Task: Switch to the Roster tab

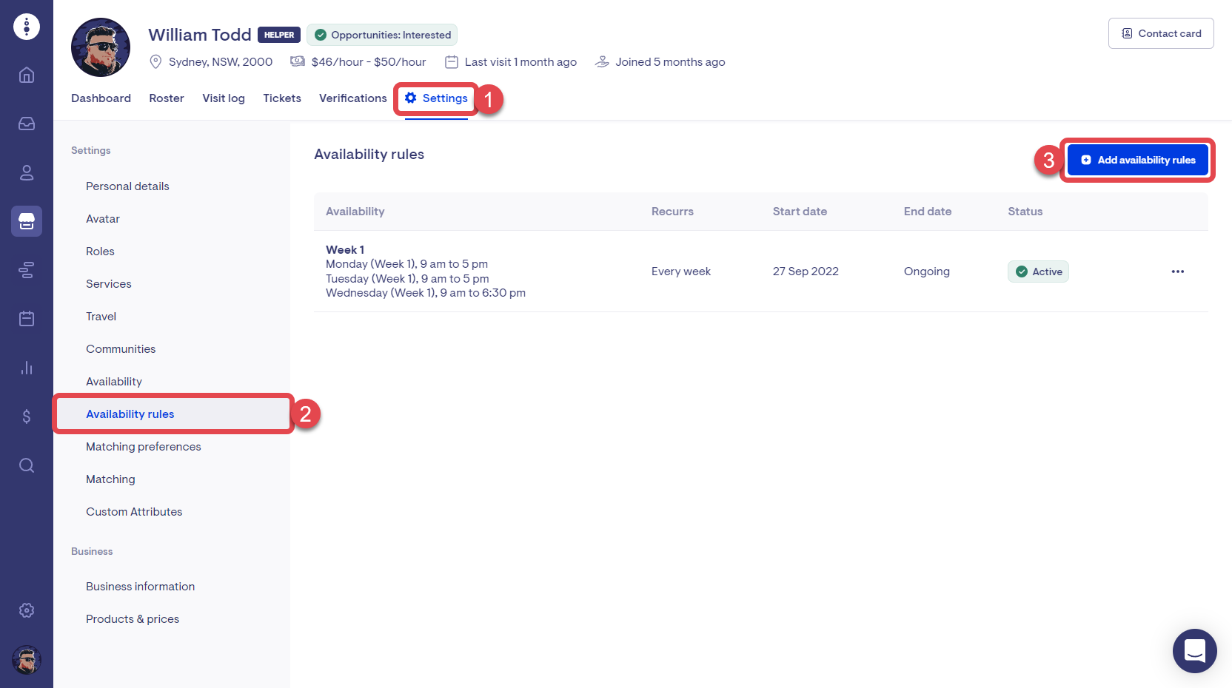Action: coord(167,98)
